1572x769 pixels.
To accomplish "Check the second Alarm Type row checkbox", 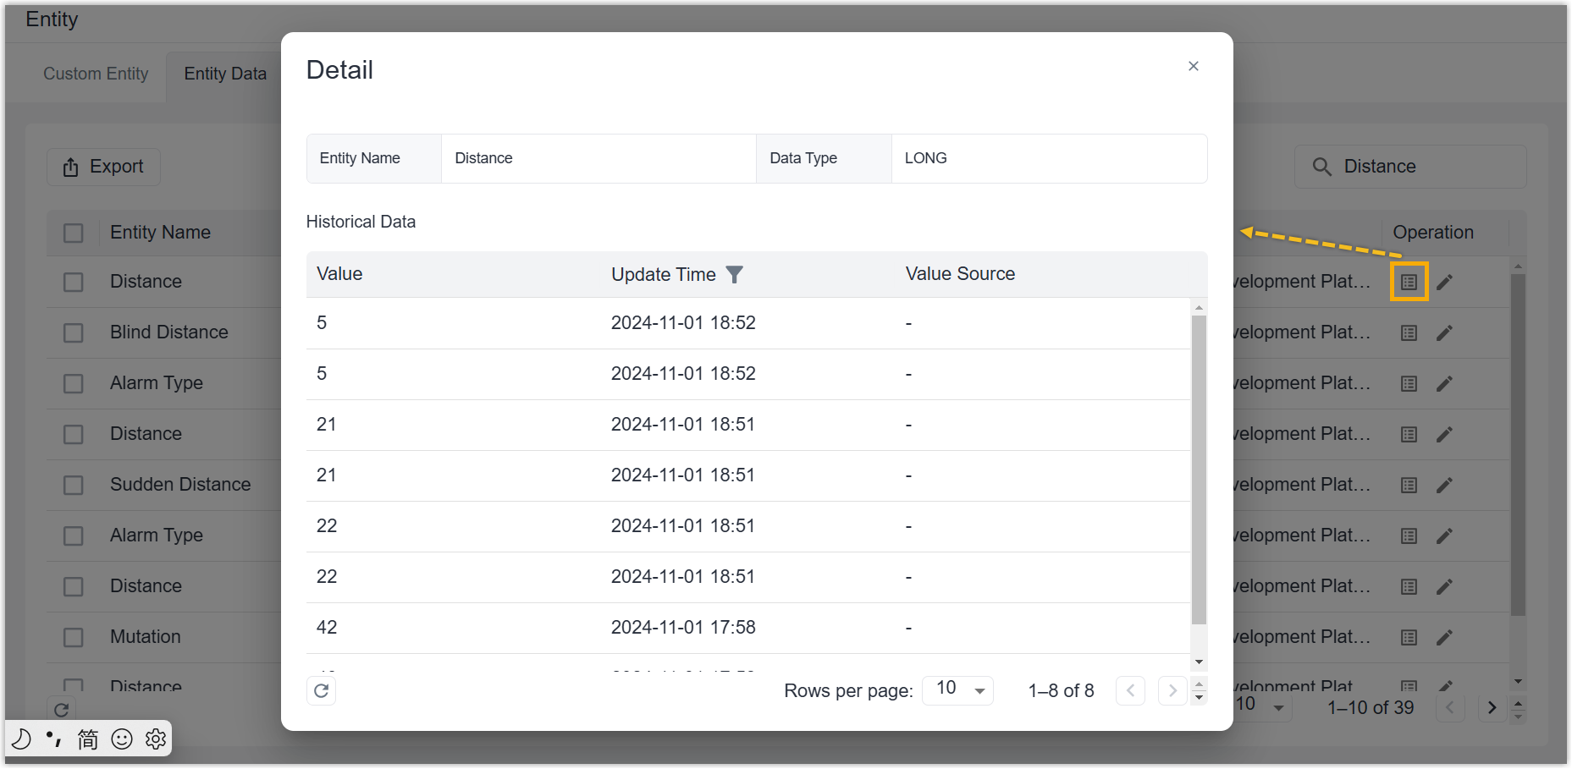I will click(x=74, y=536).
